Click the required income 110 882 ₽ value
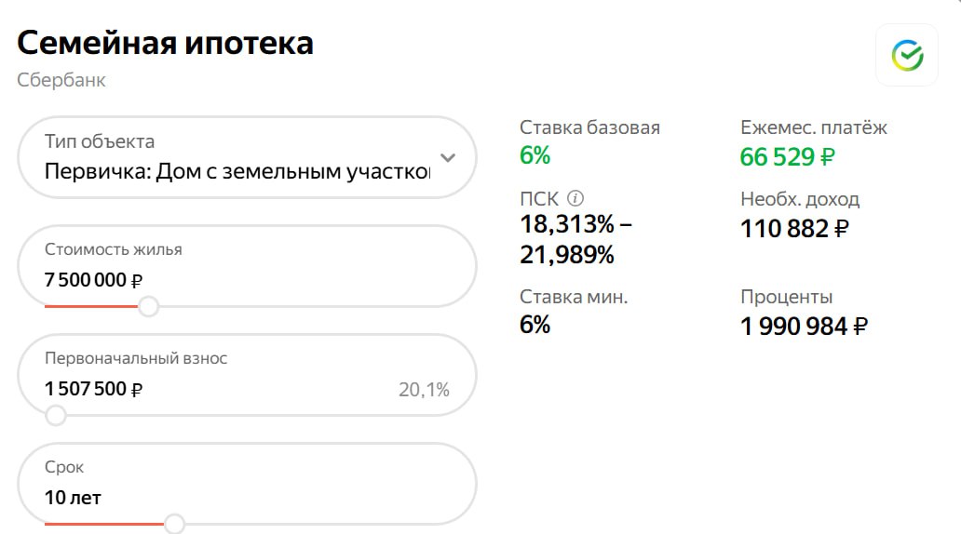 coord(794,228)
